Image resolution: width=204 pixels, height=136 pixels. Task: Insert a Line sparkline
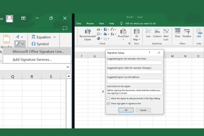tap(148, 33)
